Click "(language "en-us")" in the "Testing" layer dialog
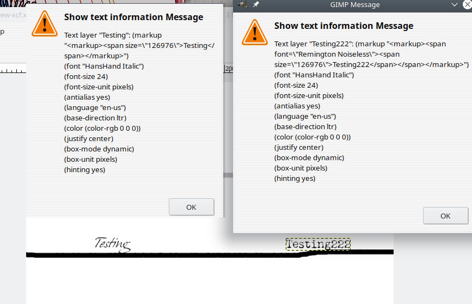This screenshot has height=304, width=472. click(95, 107)
